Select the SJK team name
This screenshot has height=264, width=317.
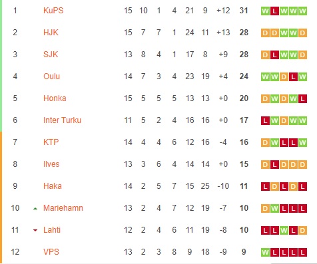tap(51, 55)
